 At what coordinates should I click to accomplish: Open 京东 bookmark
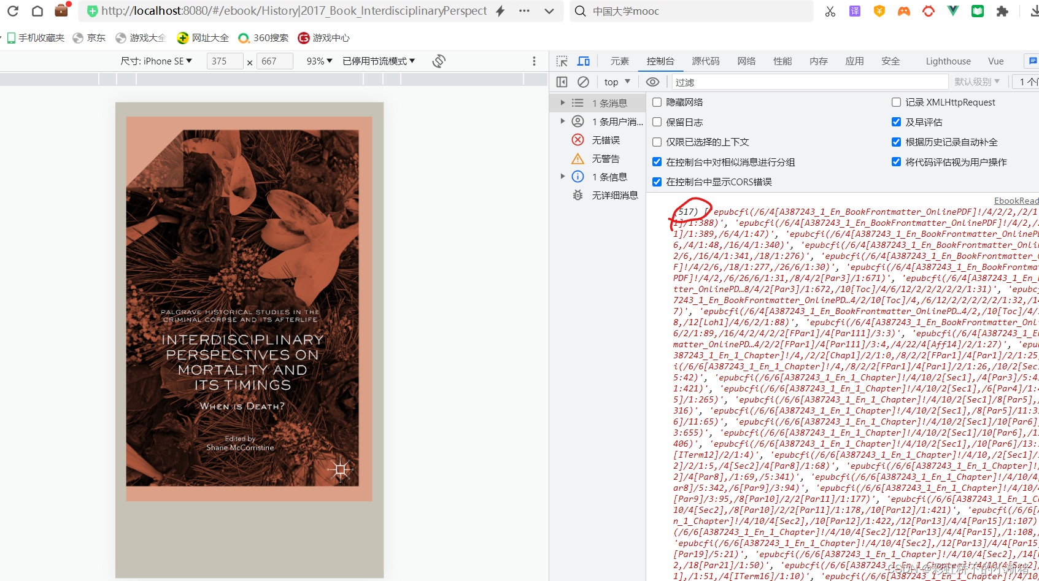click(x=89, y=38)
